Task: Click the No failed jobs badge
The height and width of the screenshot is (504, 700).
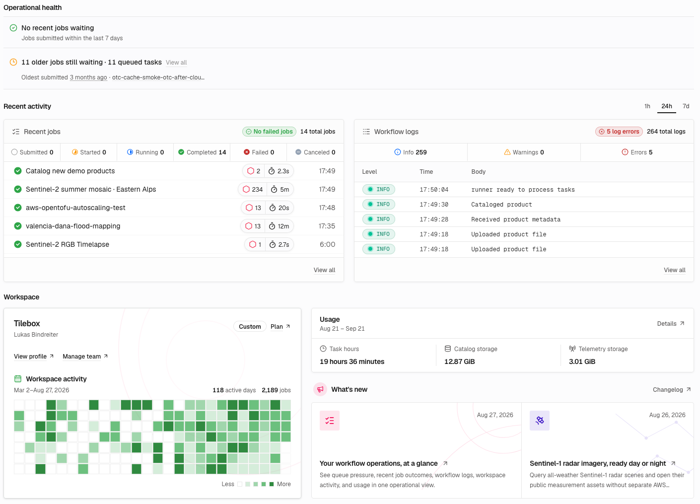Action: 269,132
